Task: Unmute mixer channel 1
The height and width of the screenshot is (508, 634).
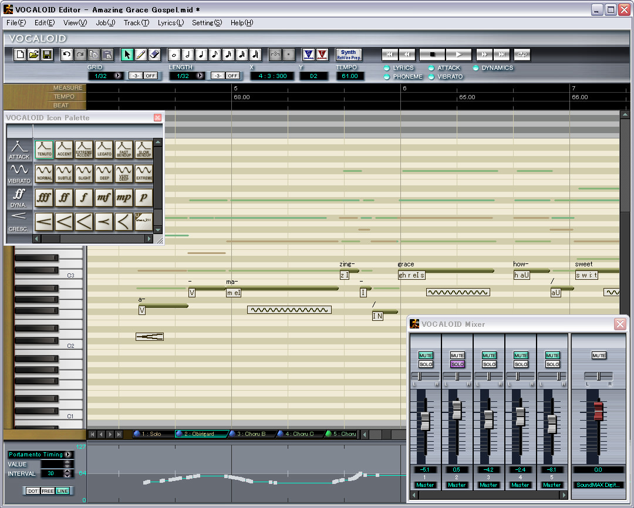Action: pyautogui.click(x=426, y=355)
